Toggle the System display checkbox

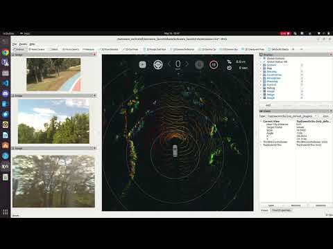[x=302, y=65]
